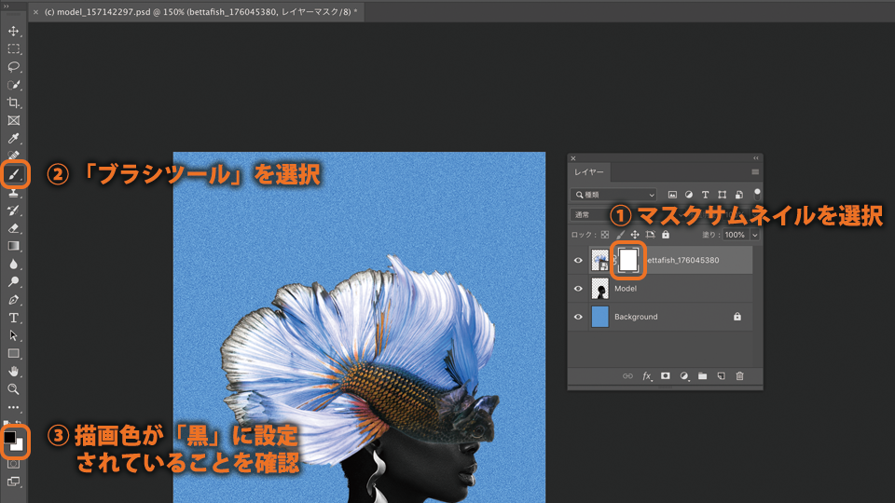Image resolution: width=895 pixels, height=503 pixels.
Task: Add a layer style with the fx button
Action: click(647, 375)
